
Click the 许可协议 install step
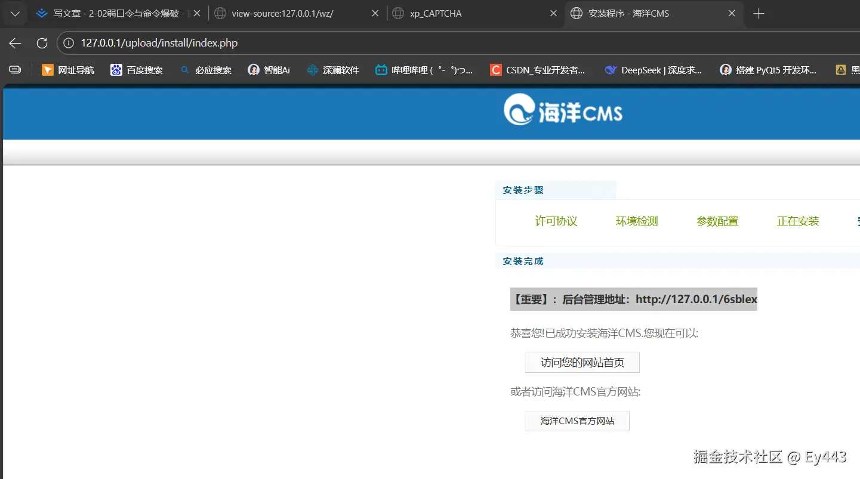coord(556,221)
